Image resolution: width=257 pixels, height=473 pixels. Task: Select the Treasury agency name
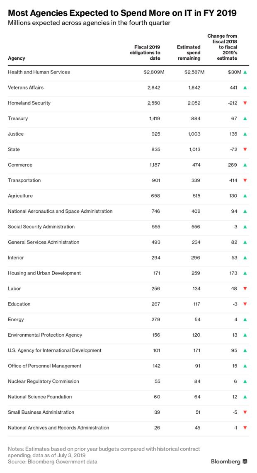[x=18, y=119]
